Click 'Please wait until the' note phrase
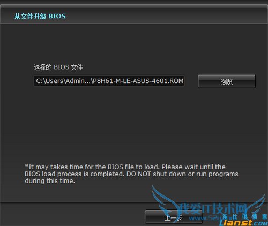Viewport: 268px width, 226px height. [x=193, y=167]
